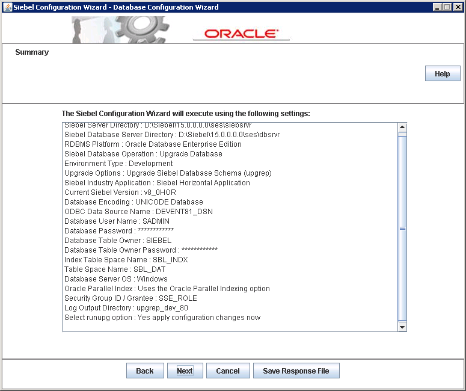This screenshot has width=466, height=391.
Task: Select 'Siebel Database Server Directory' line
Action: click(172, 134)
